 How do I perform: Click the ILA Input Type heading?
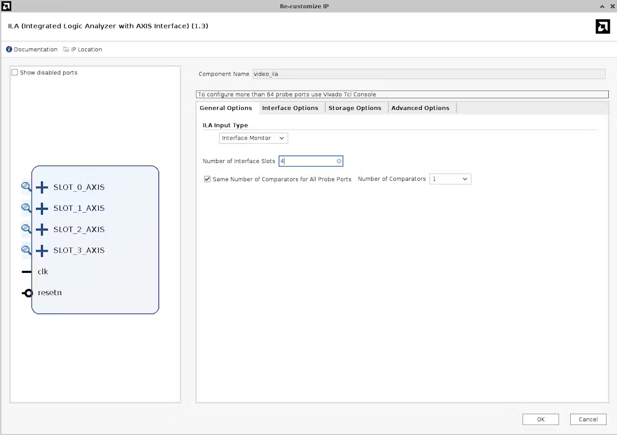click(225, 125)
